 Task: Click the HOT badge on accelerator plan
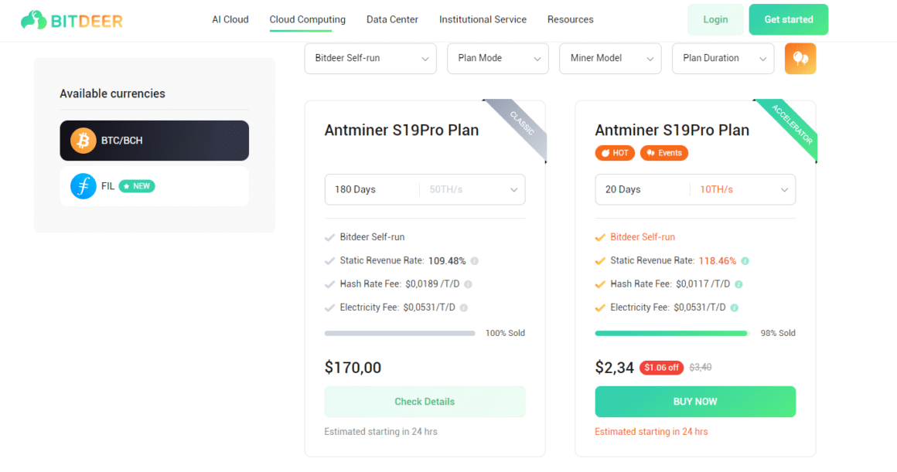615,152
